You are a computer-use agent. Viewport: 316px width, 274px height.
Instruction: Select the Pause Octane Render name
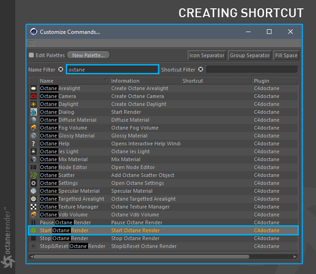tap(65, 222)
